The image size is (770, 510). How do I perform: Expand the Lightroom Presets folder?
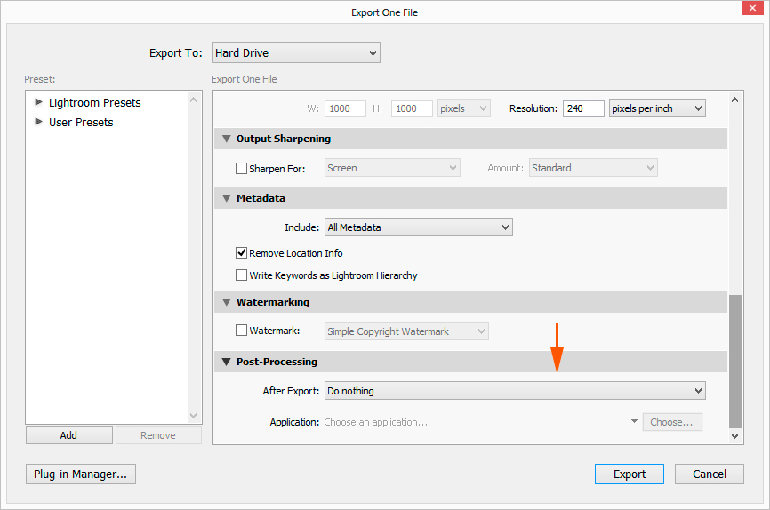coord(38,102)
